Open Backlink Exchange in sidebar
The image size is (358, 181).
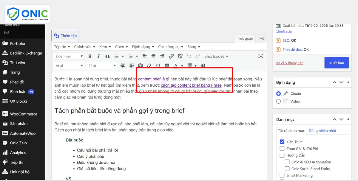(22, 53)
